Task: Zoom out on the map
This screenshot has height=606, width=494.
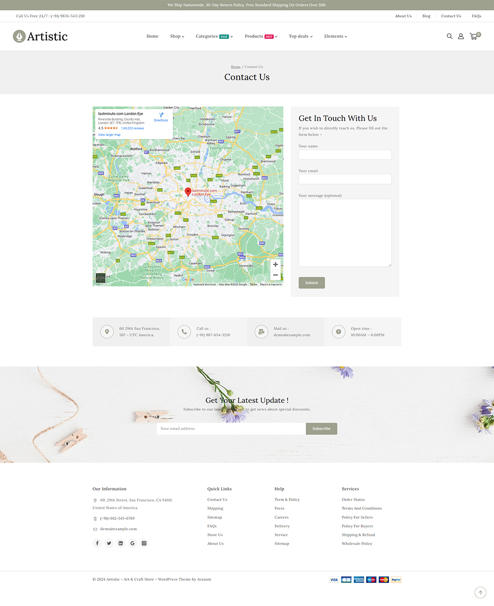Action: click(275, 275)
